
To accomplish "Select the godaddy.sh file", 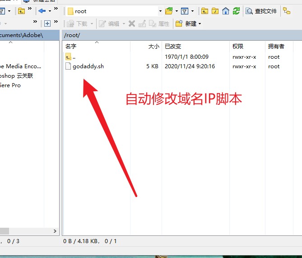I will [88, 66].
